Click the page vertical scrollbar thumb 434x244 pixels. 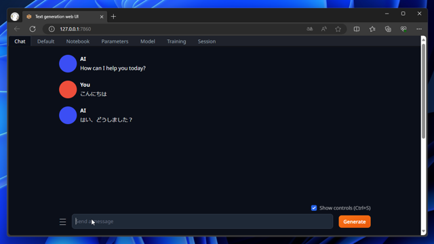tap(423, 91)
